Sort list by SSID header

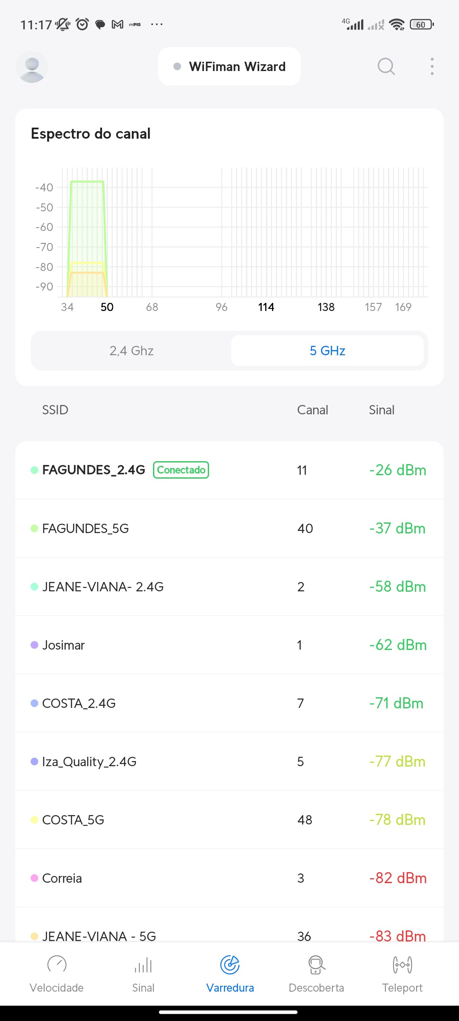point(55,410)
